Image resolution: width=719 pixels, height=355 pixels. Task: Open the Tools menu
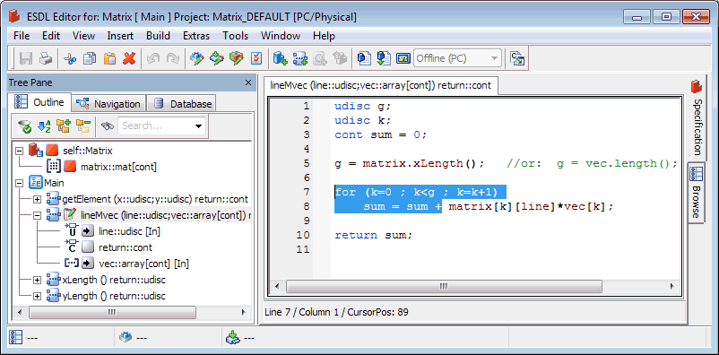coord(235,36)
